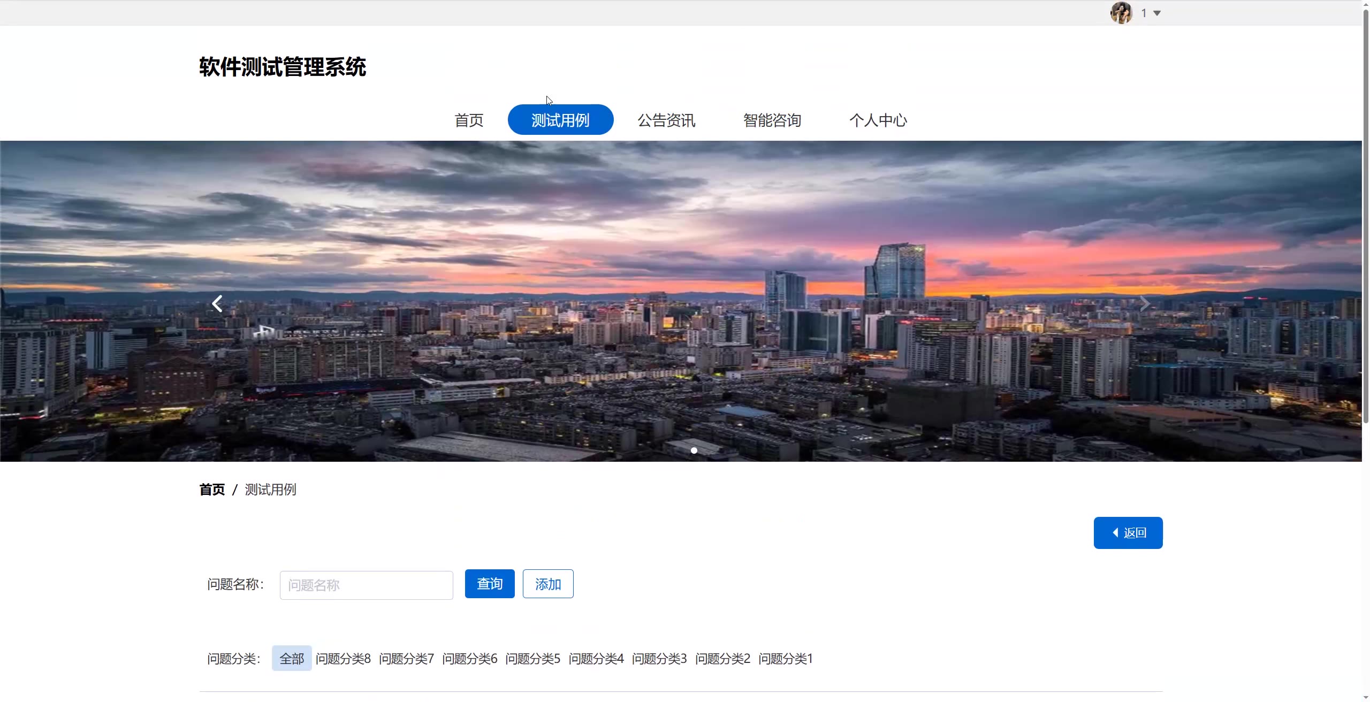Click the 返回 back button
The width and height of the screenshot is (1370, 702).
pyautogui.click(x=1128, y=533)
